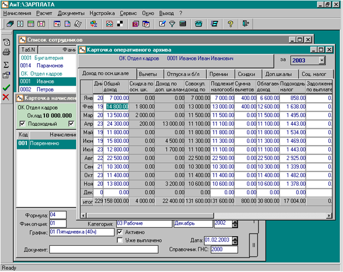Click the exit door icon in toolbar
The height and width of the screenshot is (272, 343).
pyautogui.click(x=245, y=24)
